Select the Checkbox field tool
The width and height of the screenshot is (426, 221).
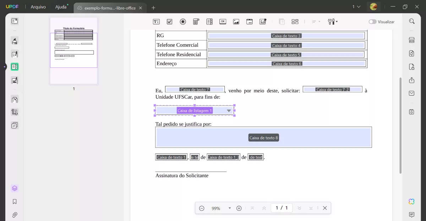(169, 21)
